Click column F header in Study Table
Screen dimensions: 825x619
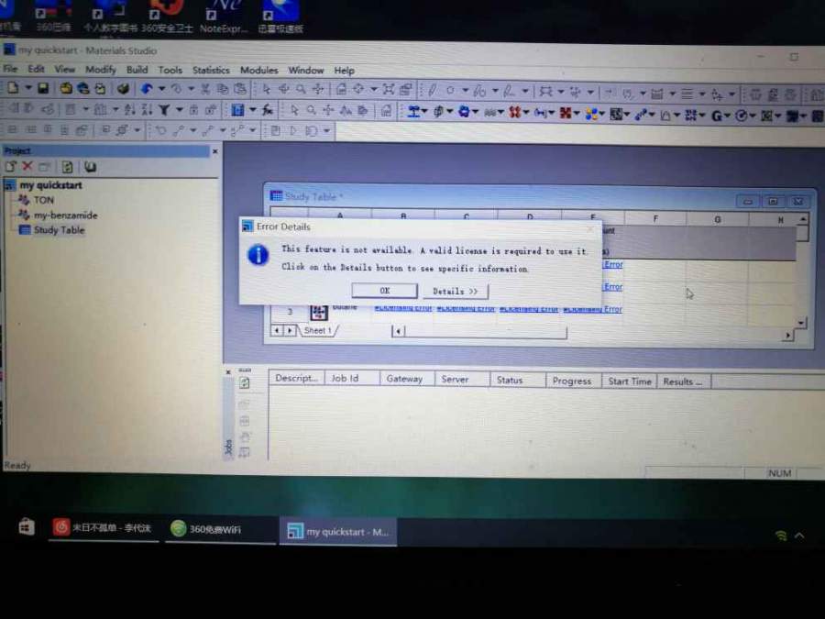(x=655, y=217)
